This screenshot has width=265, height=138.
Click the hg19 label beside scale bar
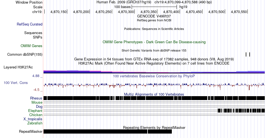183,7
